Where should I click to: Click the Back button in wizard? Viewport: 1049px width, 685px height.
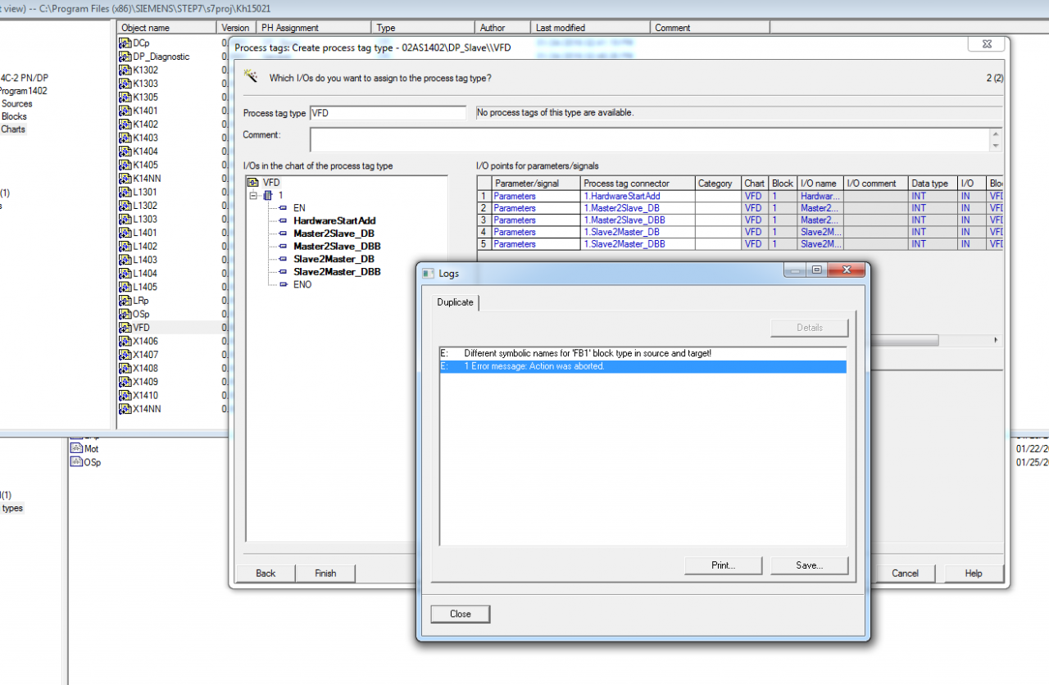[266, 573]
